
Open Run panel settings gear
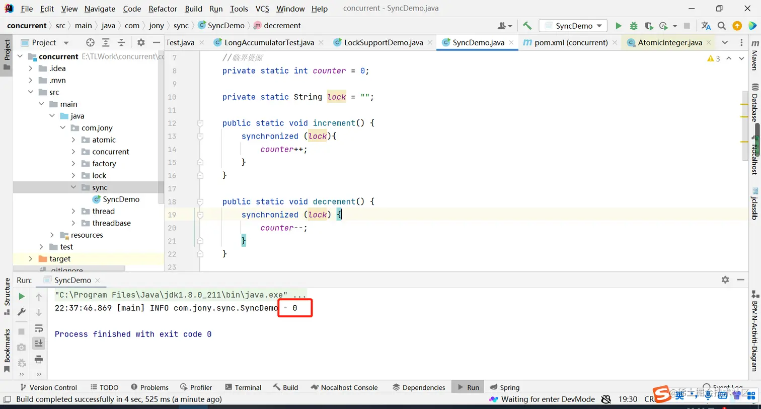(725, 280)
